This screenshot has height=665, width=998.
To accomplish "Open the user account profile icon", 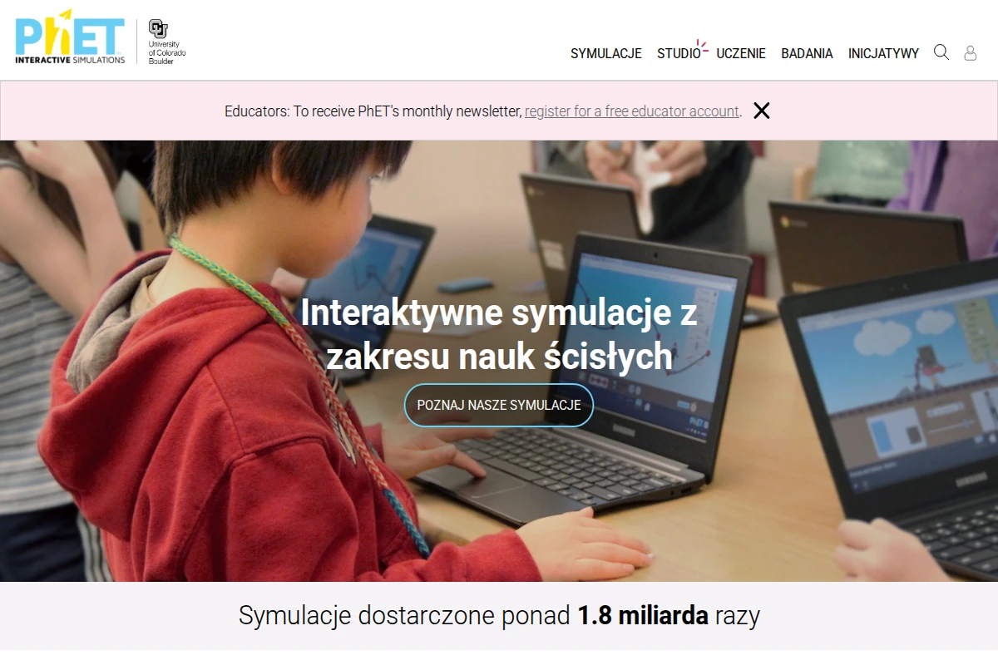I will (971, 53).
